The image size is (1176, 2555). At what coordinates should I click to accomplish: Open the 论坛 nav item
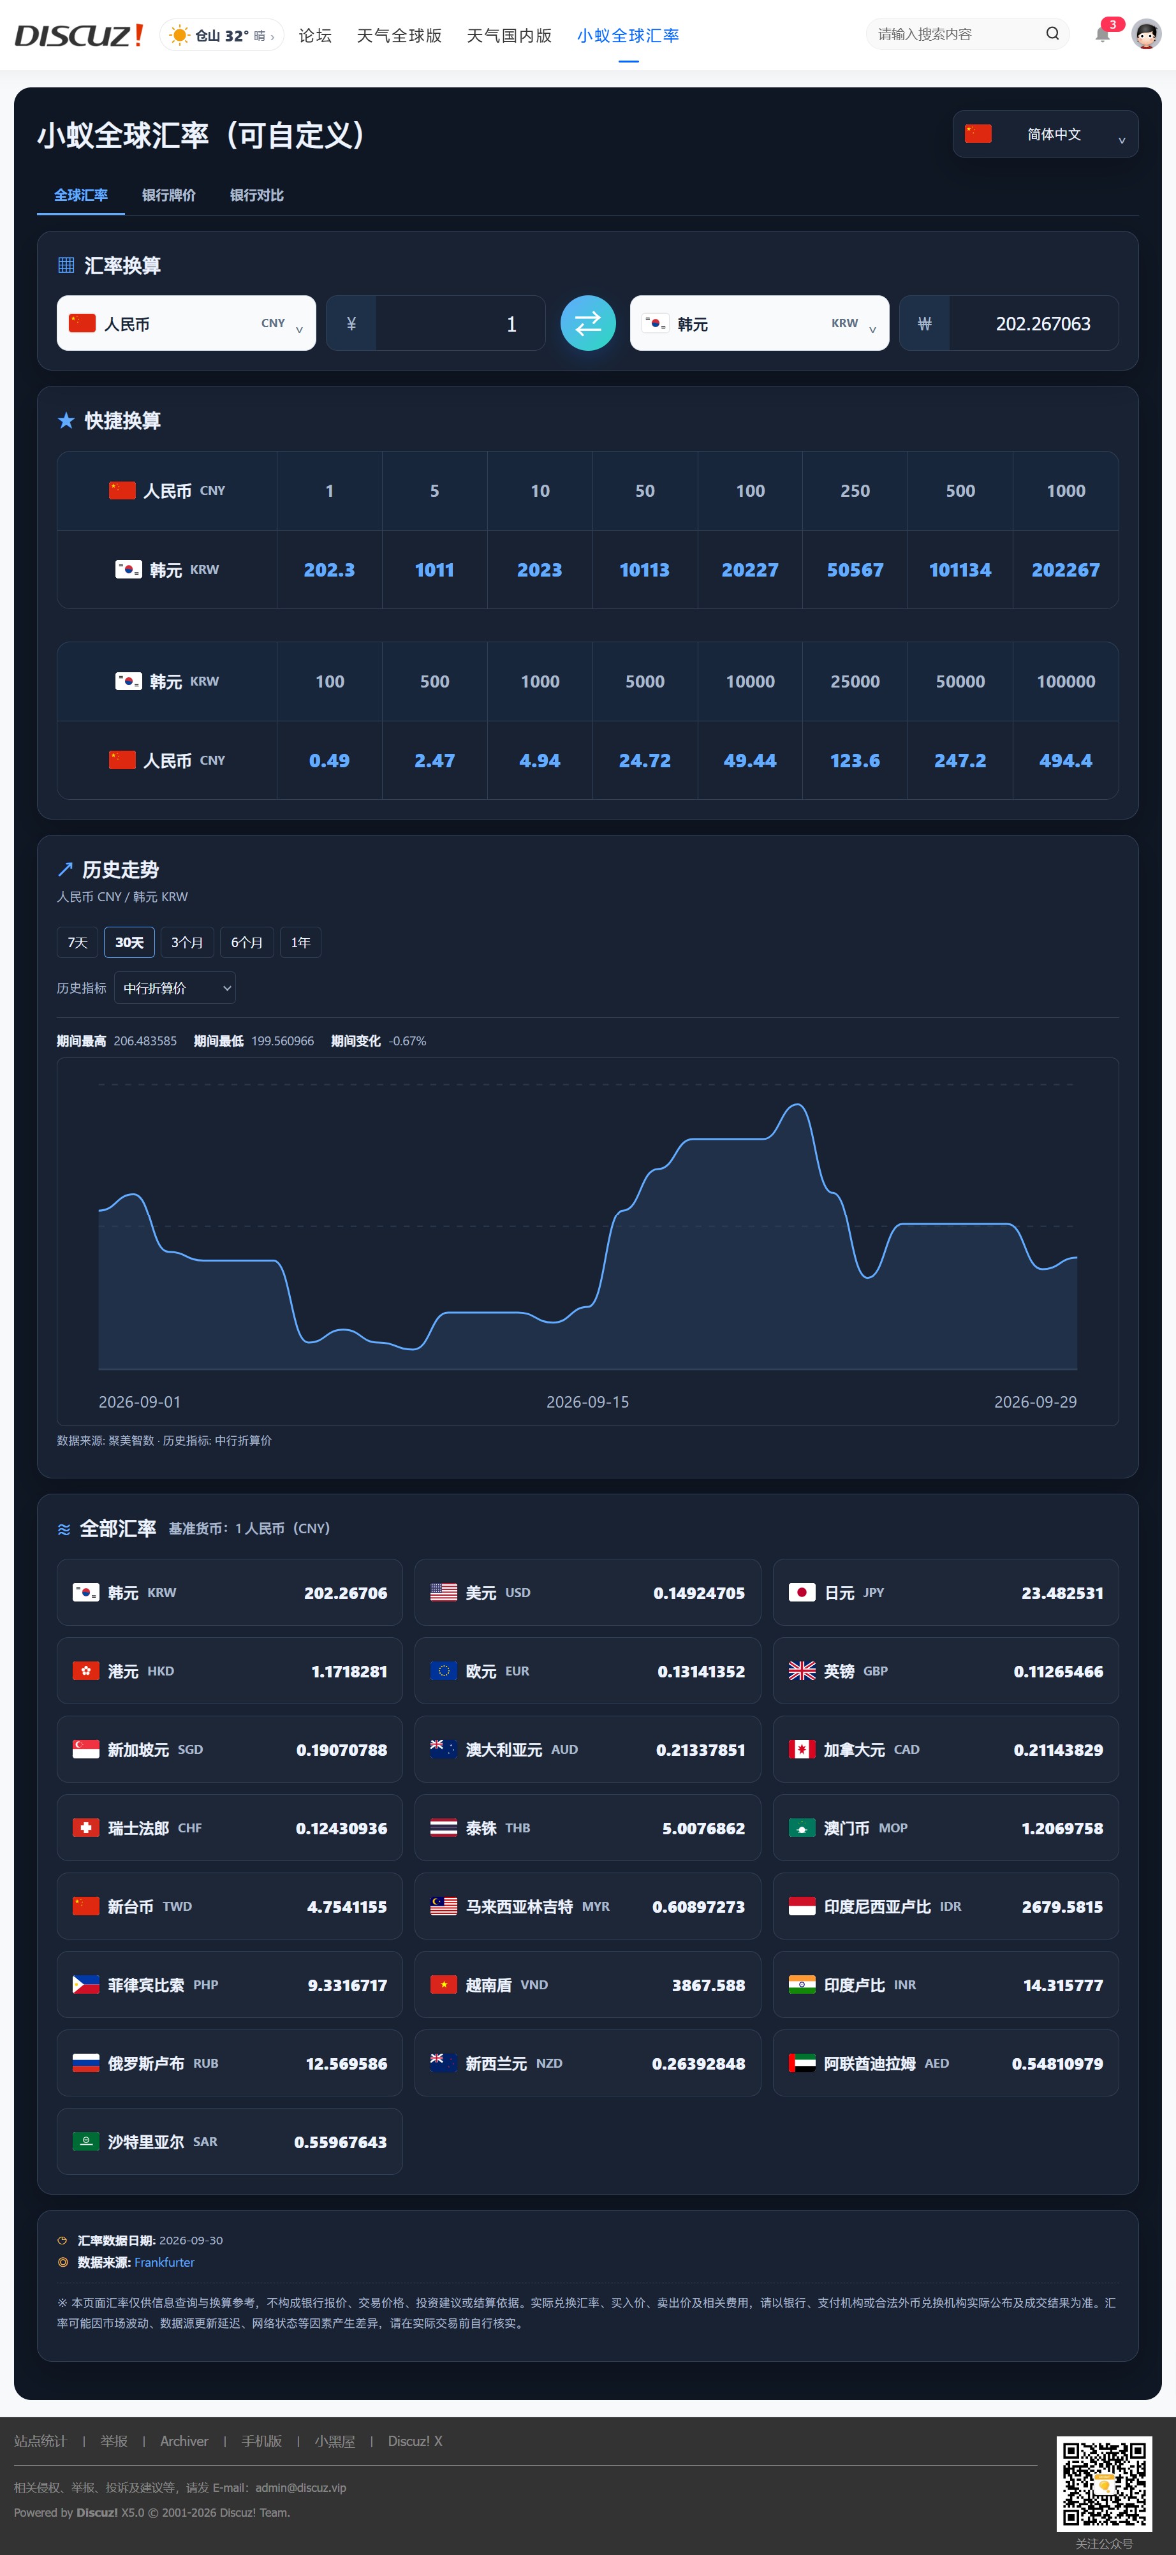315,36
